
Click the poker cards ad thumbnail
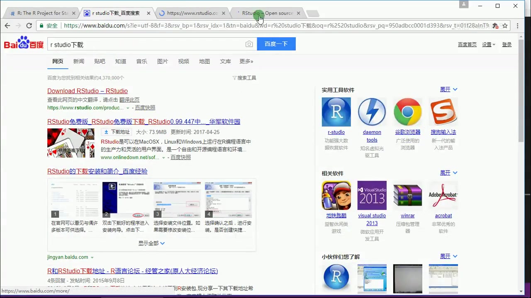pyautogui.click(x=71, y=143)
